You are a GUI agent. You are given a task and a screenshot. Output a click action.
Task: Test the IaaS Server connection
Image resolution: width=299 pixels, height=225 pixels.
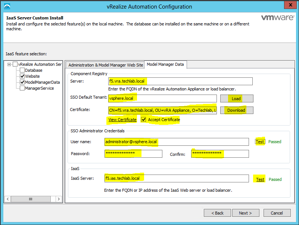(260, 179)
